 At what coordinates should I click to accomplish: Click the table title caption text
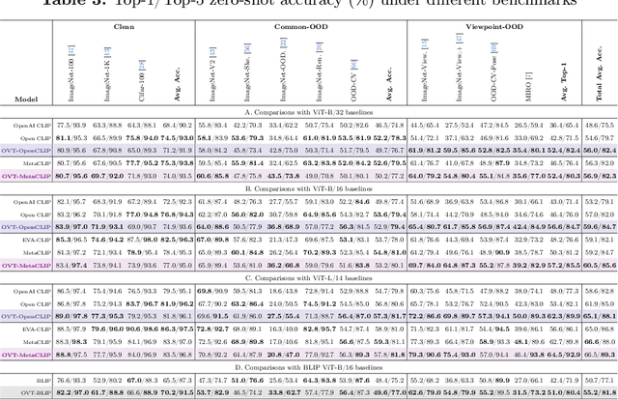[x=309, y=6]
